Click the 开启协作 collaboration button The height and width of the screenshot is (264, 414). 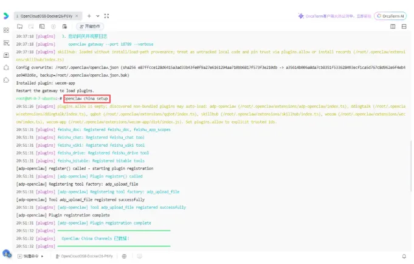90,26
